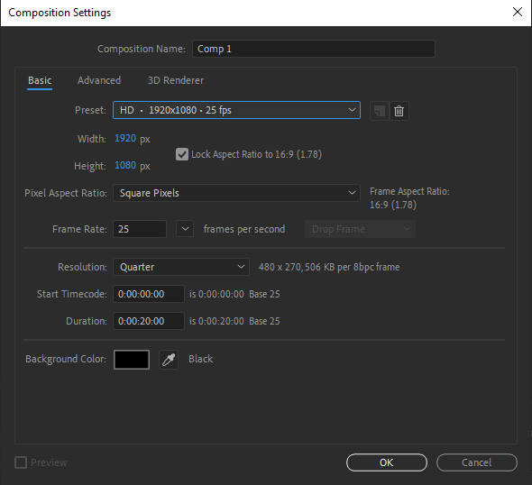
Task: Open the Preset dropdown
Action: [x=236, y=110]
